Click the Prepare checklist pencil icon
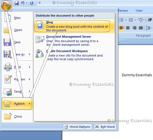Viewport: 153px width, 140px height. pos(8,79)
